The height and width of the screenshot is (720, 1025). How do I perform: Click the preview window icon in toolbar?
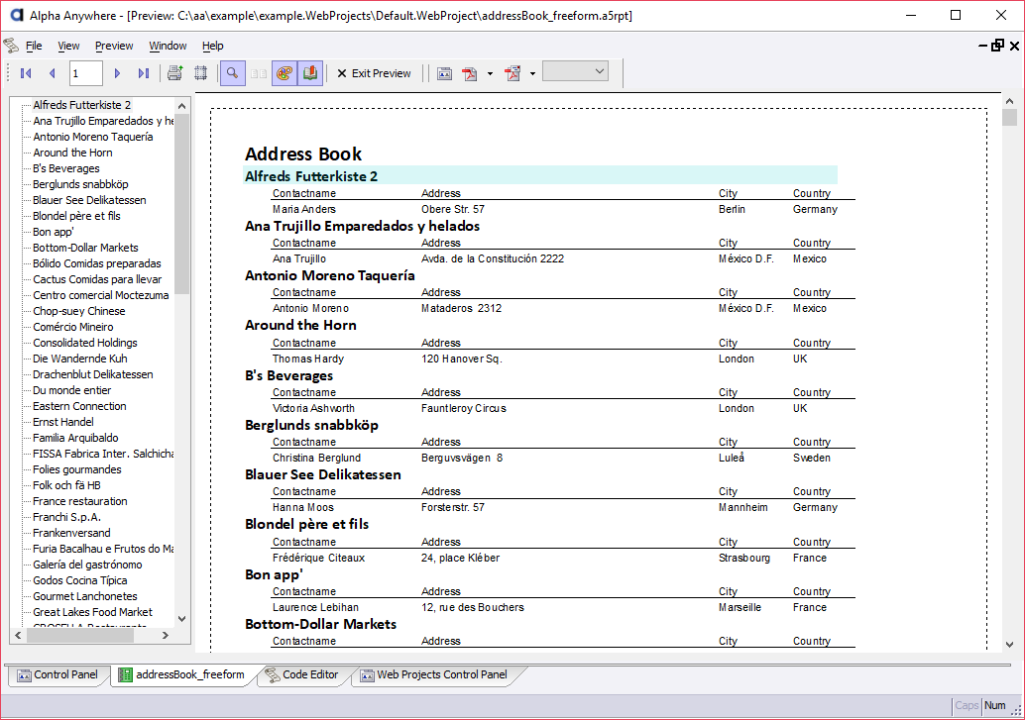coord(444,74)
